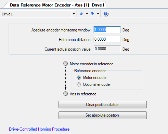Viewport: 168px width, 134px height.
Task: Click the Current actual position value field
Action: point(107,49)
